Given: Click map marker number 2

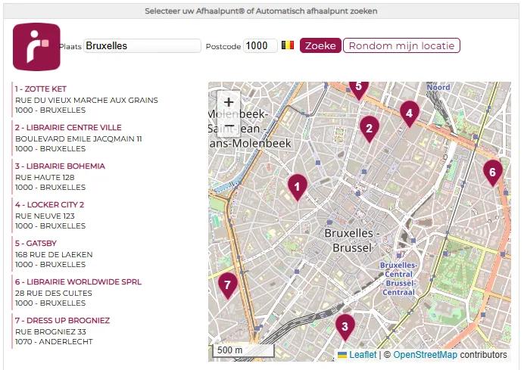Looking at the screenshot, I should [x=370, y=129].
